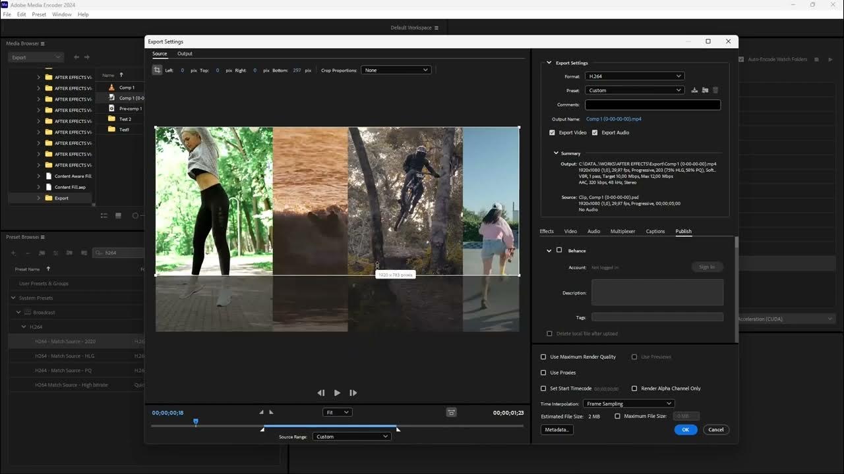This screenshot has height=474, width=844.
Task: Select the crop tool in Export Settings
Action: 157,70
